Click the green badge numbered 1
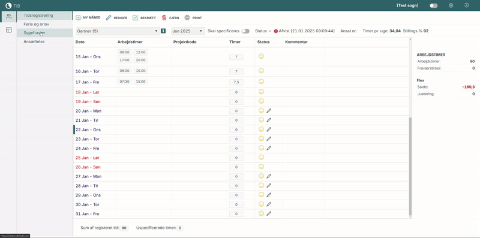Image resolution: width=480 pixels, height=238 pixels. tap(163, 31)
